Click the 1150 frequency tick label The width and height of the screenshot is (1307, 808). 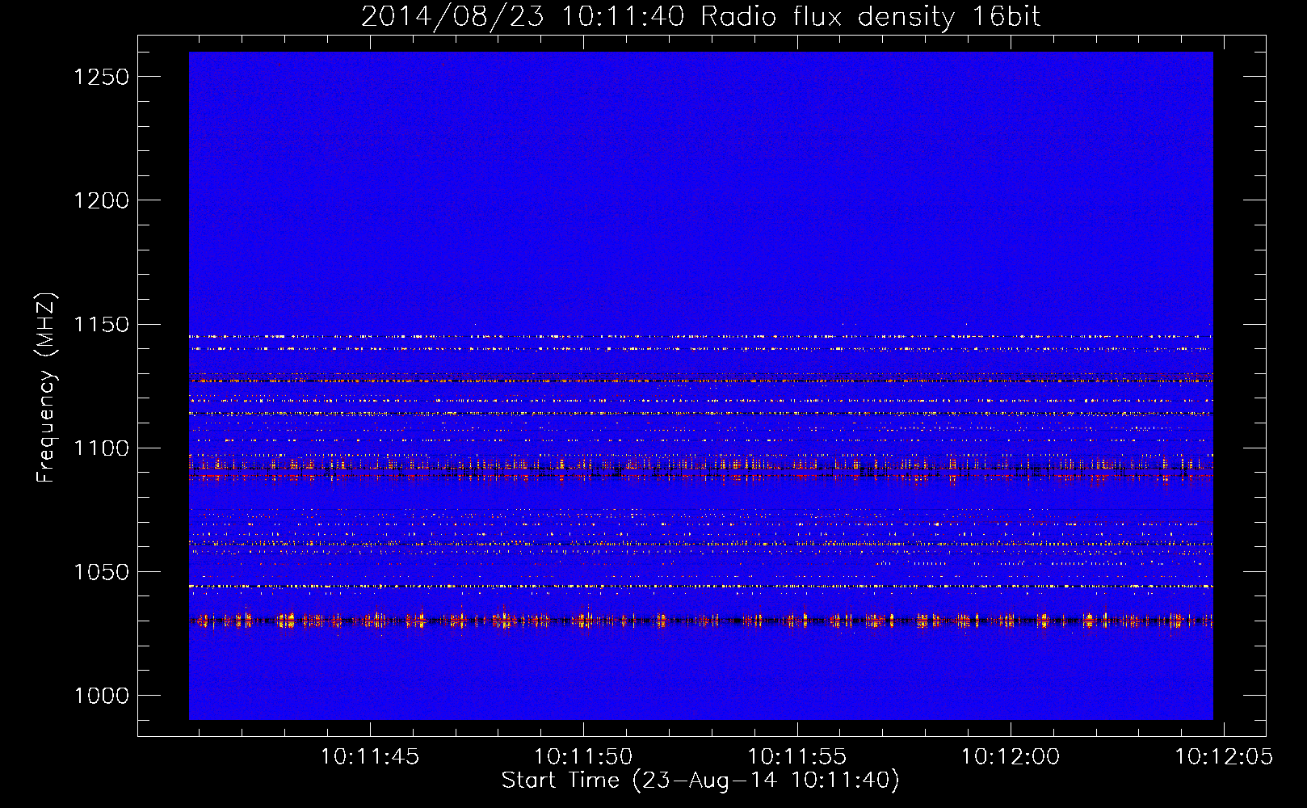pos(101,325)
